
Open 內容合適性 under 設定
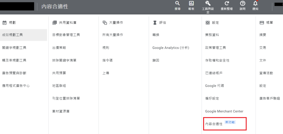click(x=214, y=124)
